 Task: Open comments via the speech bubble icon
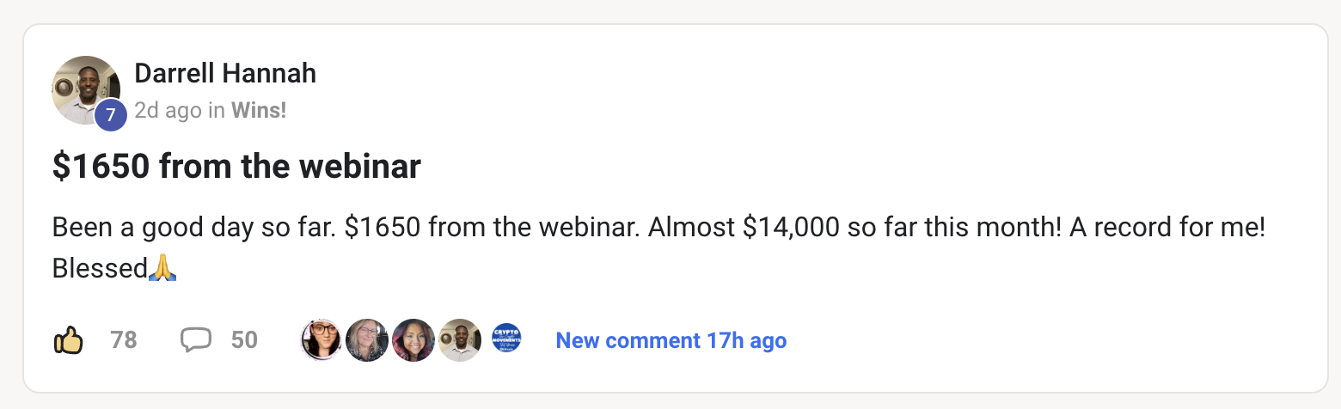[x=196, y=341]
